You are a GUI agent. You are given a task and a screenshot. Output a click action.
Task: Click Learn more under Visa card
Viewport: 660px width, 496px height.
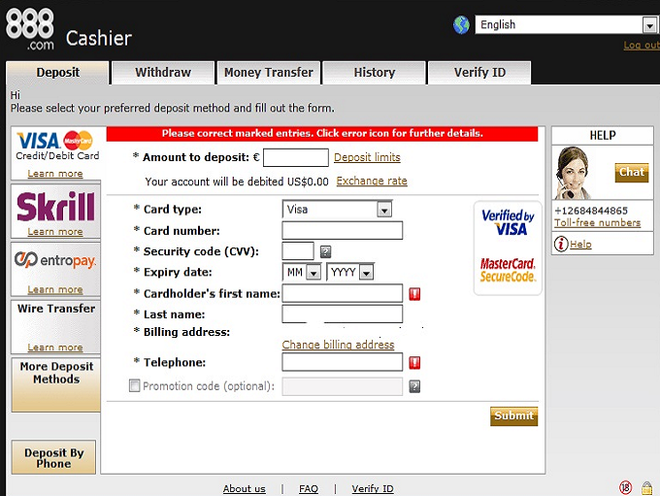tap(55, 174)
